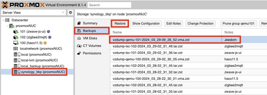
Task: Click Edit Notes button
Action: point(173,24)
